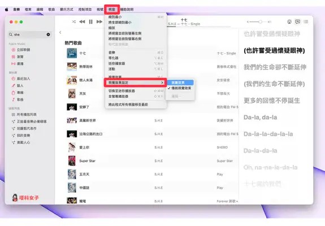The height and width of the screenshot is (226, 325).
Task: Click the search magnifier icon
Action: point(11,34)
